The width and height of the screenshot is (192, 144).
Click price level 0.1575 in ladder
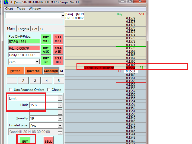click(131, 31)
